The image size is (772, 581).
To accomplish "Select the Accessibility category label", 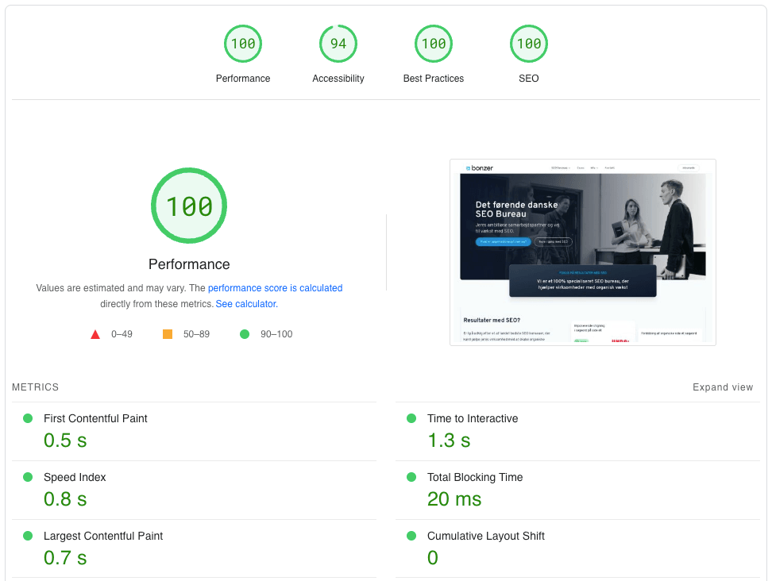I will (338, 79).
